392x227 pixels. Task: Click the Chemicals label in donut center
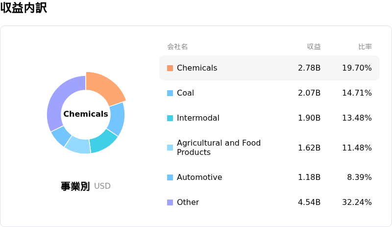pyautogui.click(x=86, y=114)
